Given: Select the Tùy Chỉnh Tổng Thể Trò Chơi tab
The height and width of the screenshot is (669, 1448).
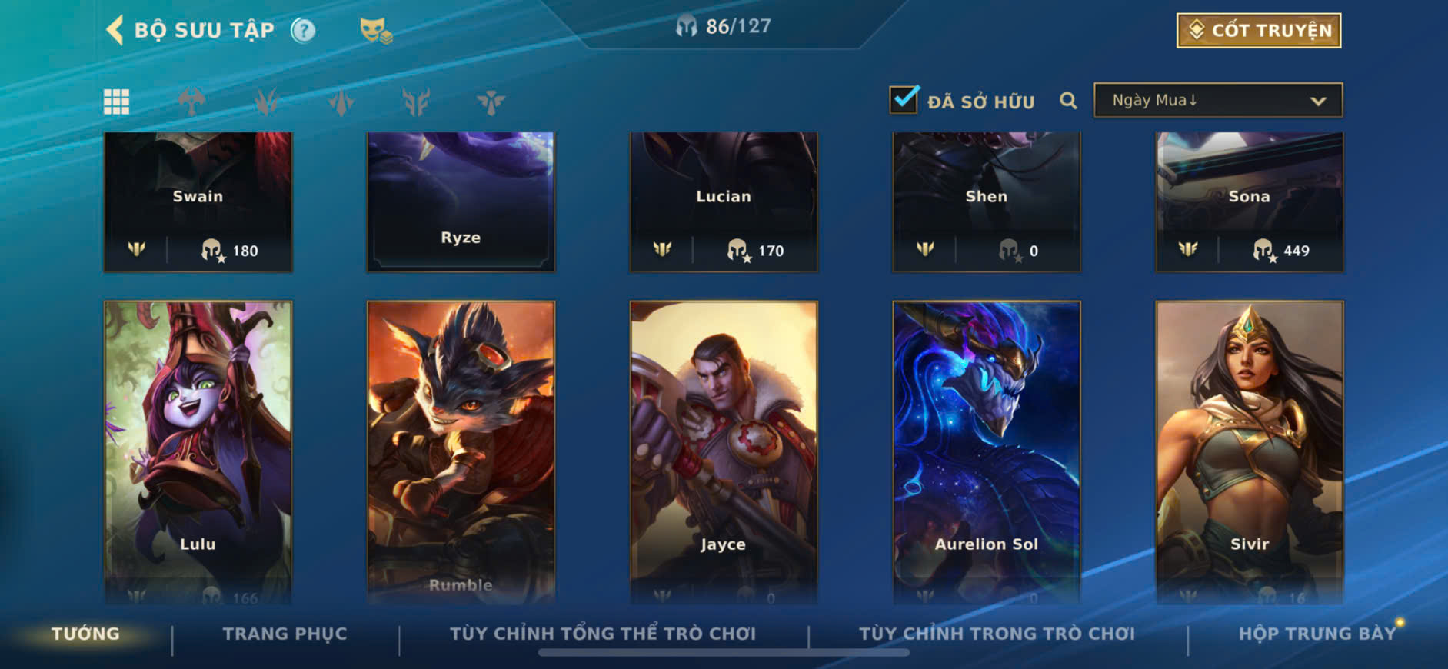Looking at the screenshot, I should [603, 634].
